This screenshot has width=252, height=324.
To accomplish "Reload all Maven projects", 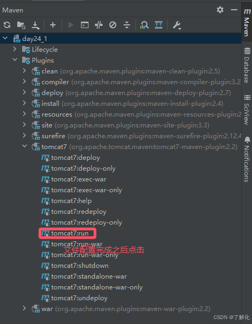I will (x=7, y=25).
